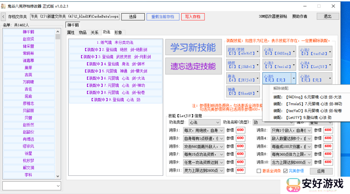Click the 学习新技能 button
The width and height of the screenshot is (350, 194).
click(193, 47)
